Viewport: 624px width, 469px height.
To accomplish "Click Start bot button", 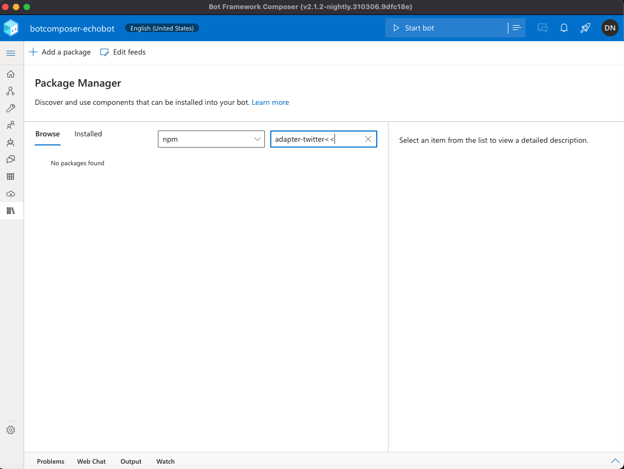I will [x=446, y=28].
